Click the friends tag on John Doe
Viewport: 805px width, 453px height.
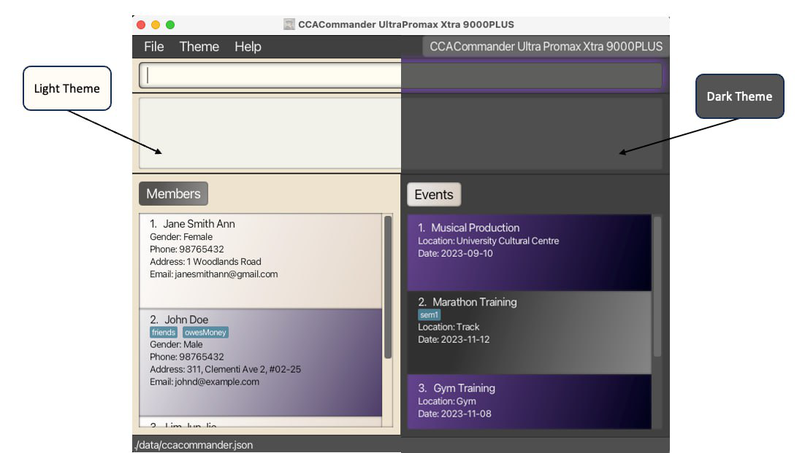(x=164, y=332)
